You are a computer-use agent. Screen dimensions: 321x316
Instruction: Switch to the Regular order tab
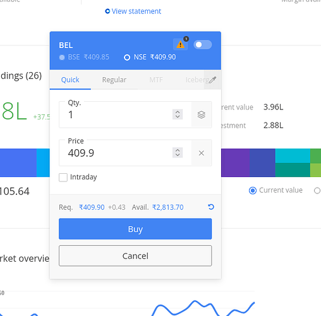tap(114, 80)
